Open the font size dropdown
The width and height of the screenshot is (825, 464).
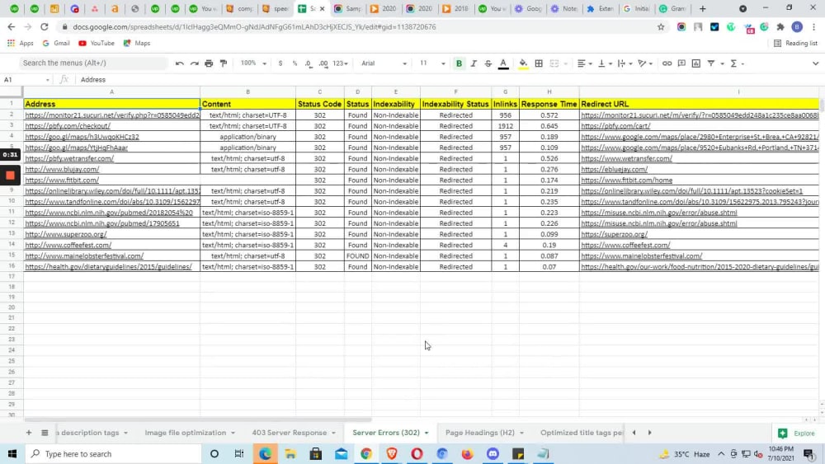click(432, 63)
